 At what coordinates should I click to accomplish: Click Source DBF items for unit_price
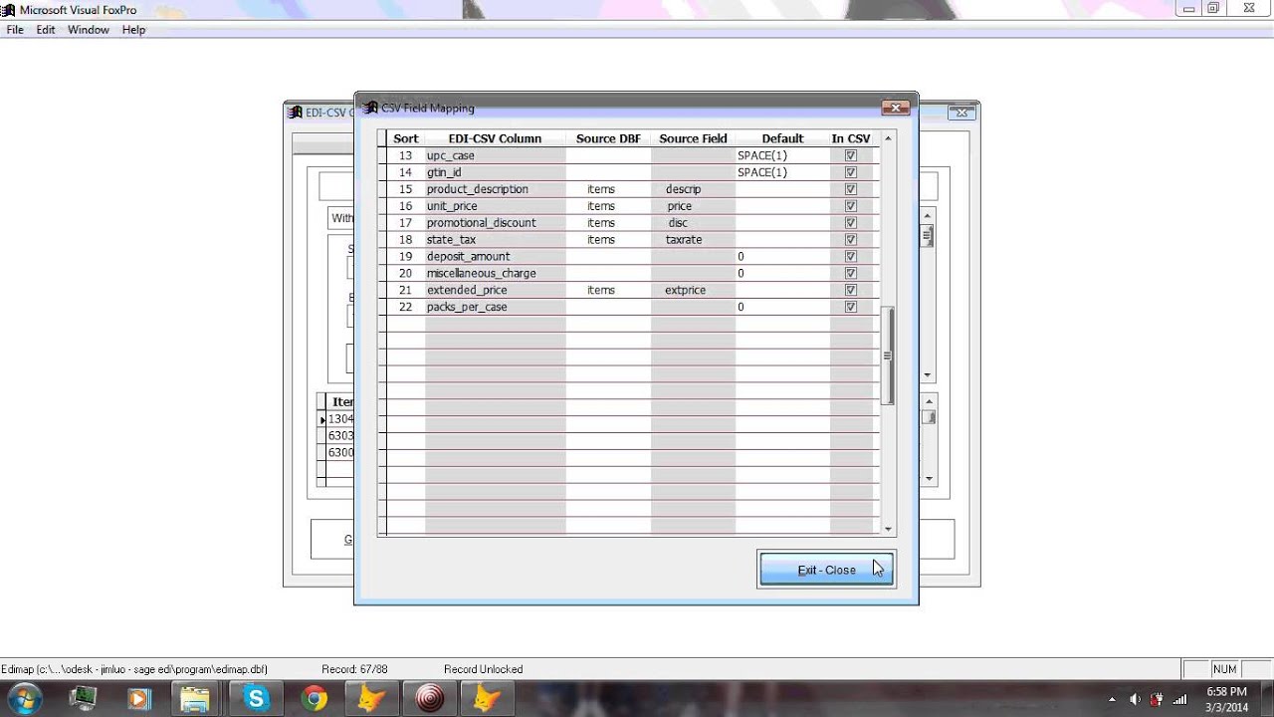tap(608, 206)
